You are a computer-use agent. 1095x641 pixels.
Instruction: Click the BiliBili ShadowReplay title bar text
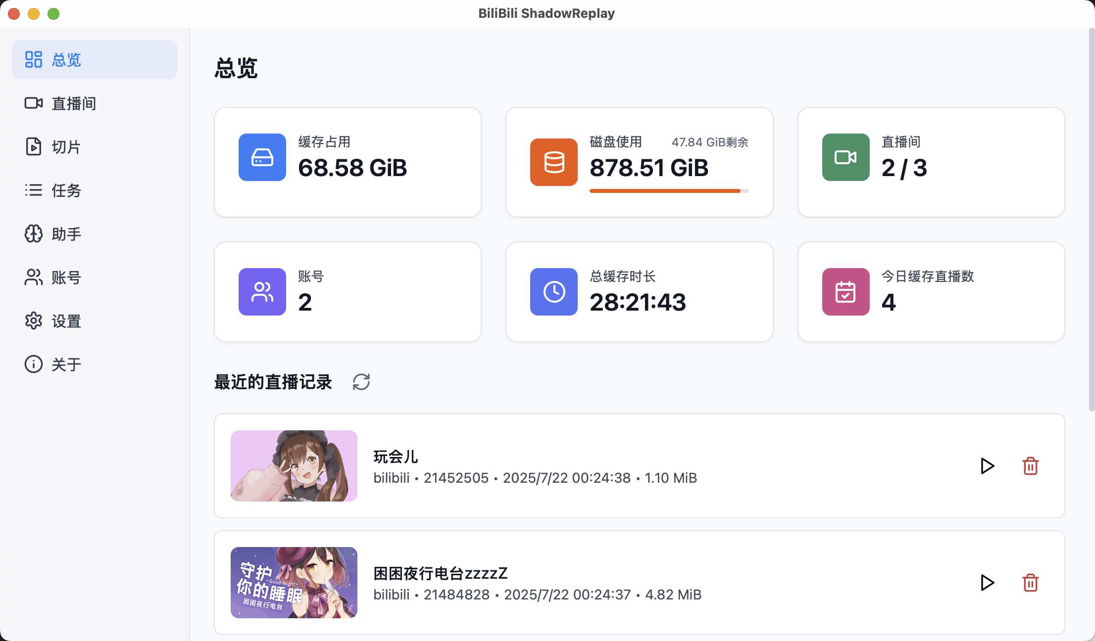point(547,13)
